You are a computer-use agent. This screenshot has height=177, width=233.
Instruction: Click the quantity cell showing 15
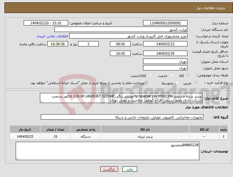coord(55,136)
